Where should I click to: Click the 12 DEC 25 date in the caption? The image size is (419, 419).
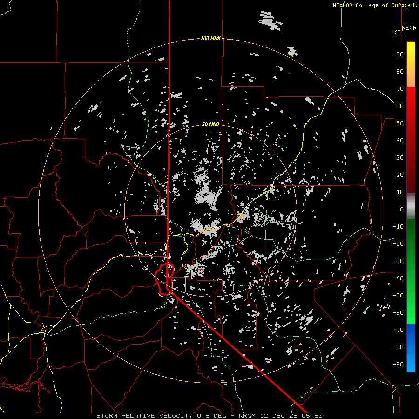(280, 416)
